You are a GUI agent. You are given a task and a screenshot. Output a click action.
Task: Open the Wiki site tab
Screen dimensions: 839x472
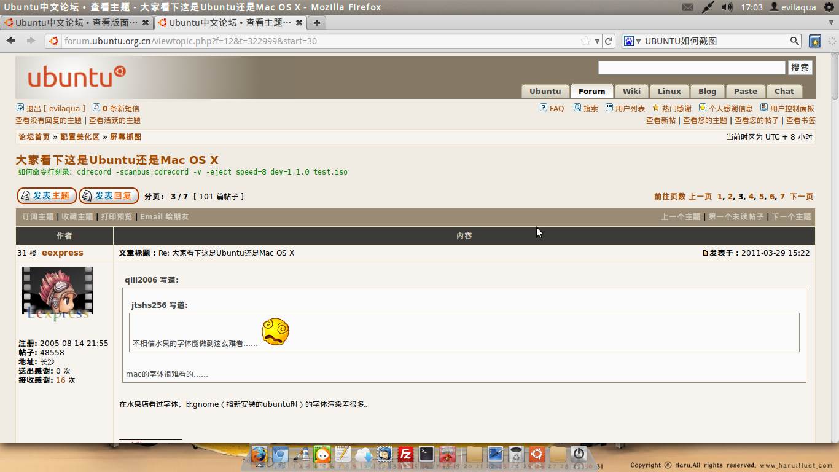(x=631, y=91)
